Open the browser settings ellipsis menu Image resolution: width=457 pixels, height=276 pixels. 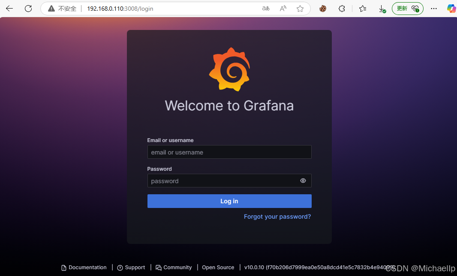tap(434, 9)
